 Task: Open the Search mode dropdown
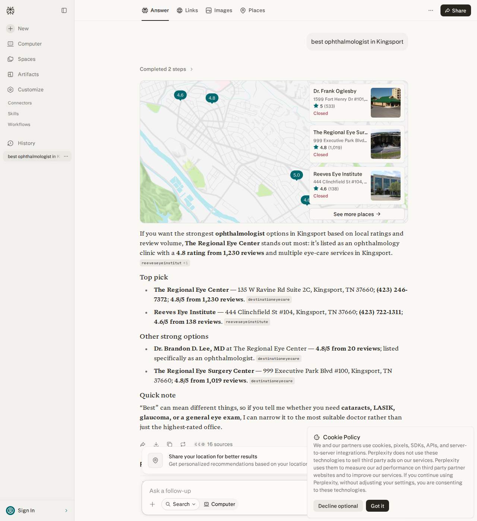180,504
